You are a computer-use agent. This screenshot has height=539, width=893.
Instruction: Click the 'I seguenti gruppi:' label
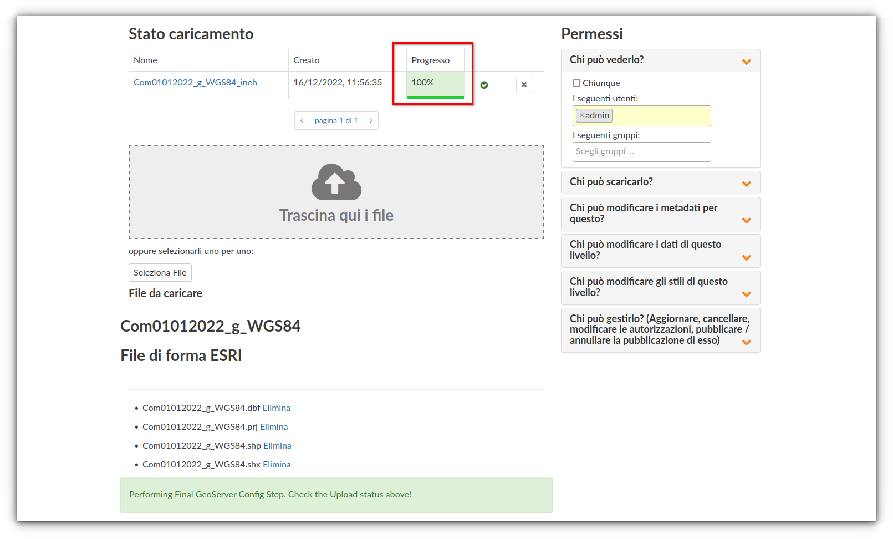point(606,135)
